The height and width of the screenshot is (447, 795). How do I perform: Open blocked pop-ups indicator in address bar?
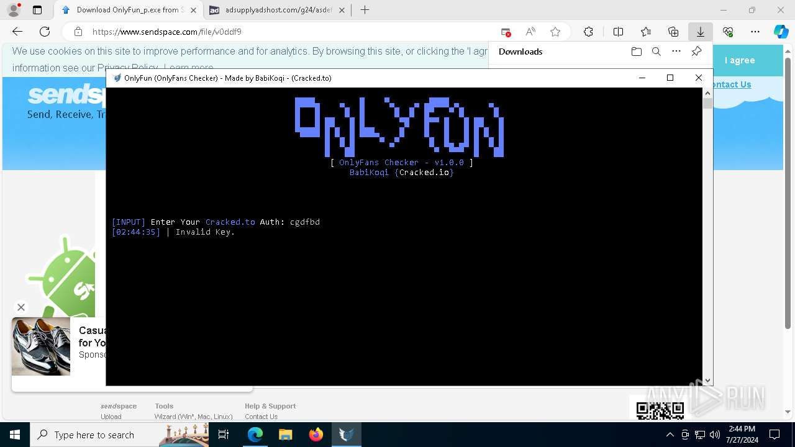(x=506, y=32)
